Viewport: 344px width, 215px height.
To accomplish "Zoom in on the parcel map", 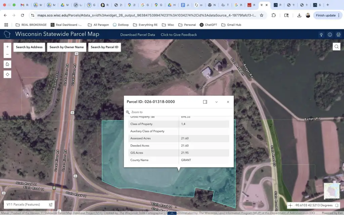I will pos(7,47).
